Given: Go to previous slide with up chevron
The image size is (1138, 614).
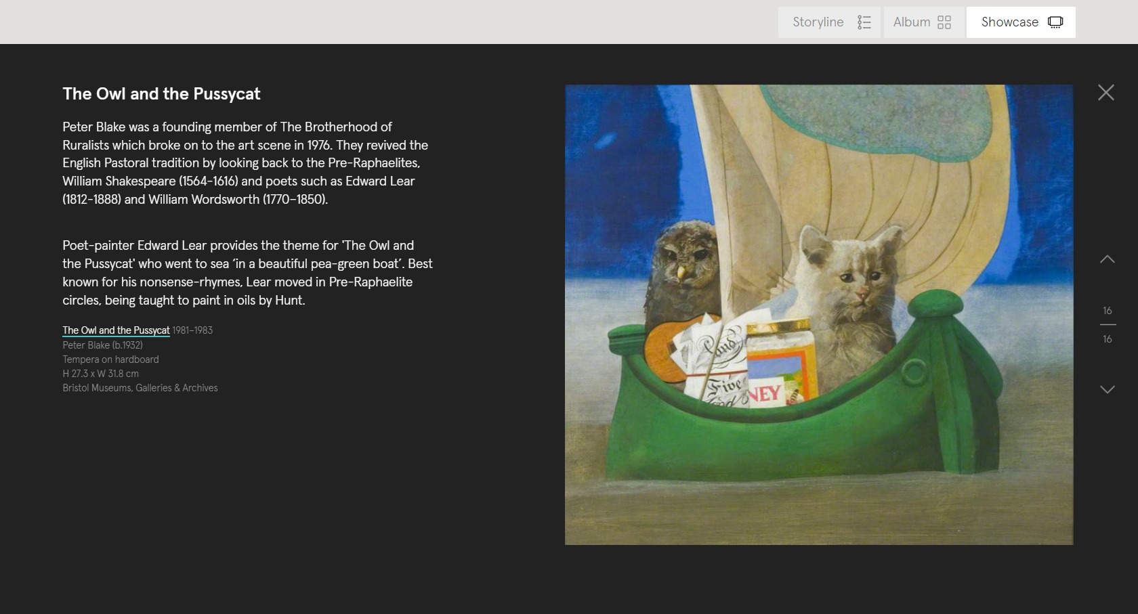Looking at the screenshot, I should 1108,259.
